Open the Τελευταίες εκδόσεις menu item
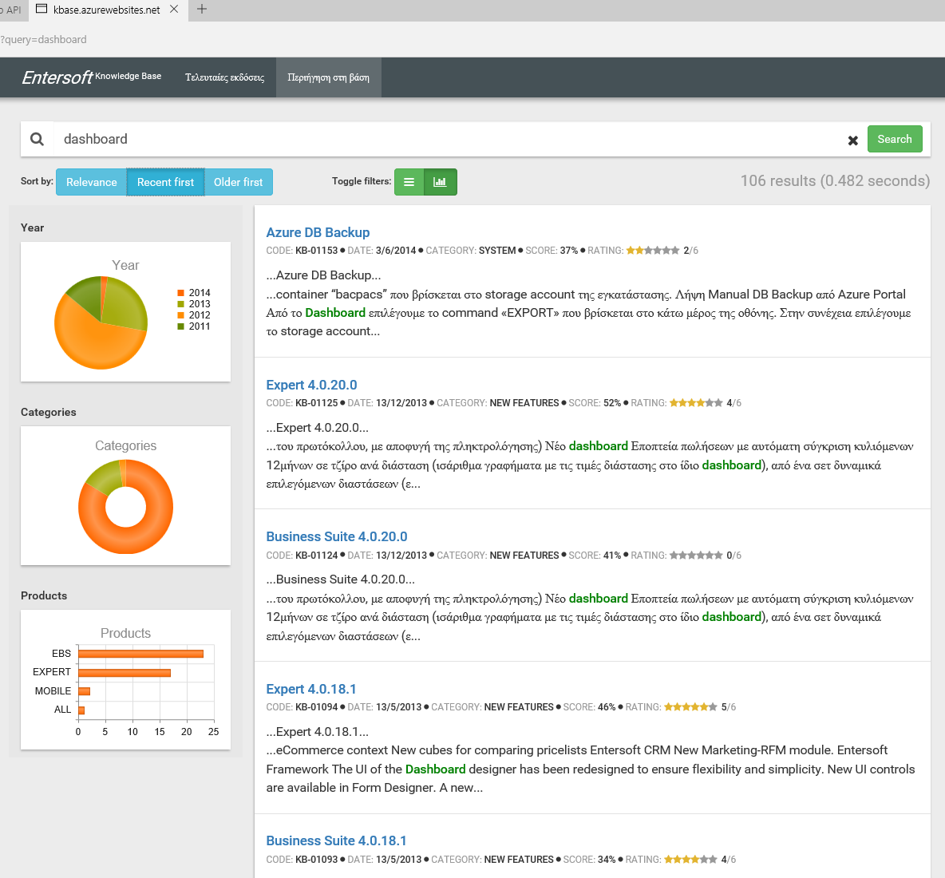 (x=224, y=77)
